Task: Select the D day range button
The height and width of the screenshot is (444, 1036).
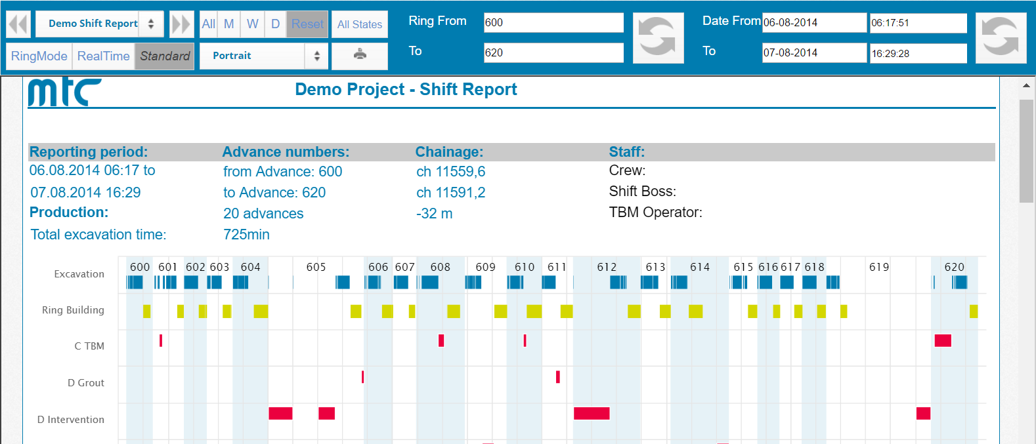Action: [x=275, y=24]
